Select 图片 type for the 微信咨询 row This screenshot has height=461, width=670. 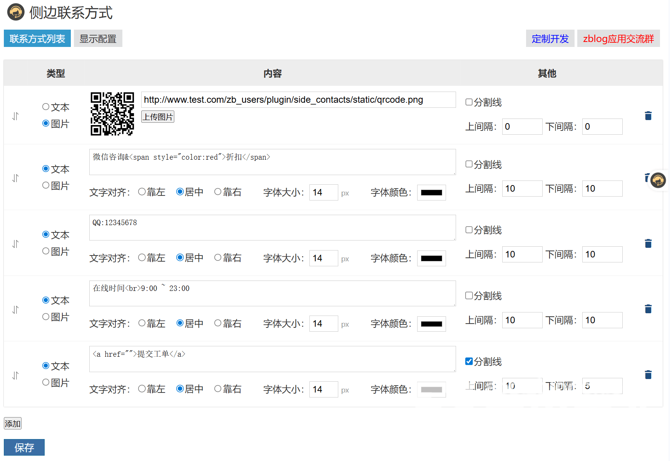(46, 185)
